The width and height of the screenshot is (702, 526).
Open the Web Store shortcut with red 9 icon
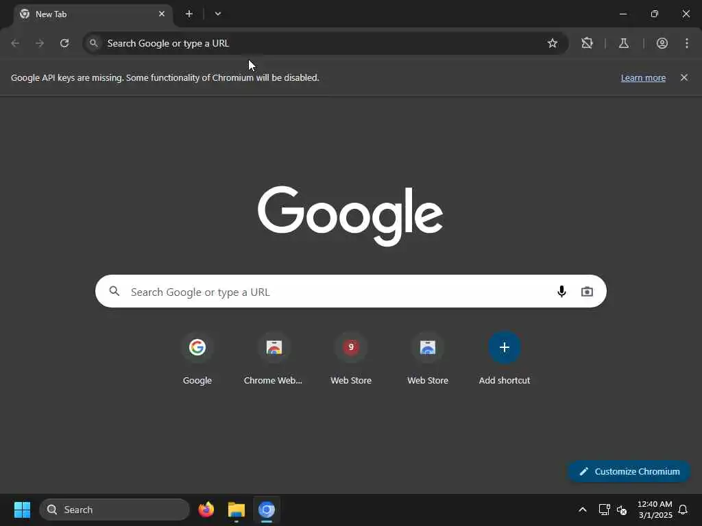tap(351, 359)
